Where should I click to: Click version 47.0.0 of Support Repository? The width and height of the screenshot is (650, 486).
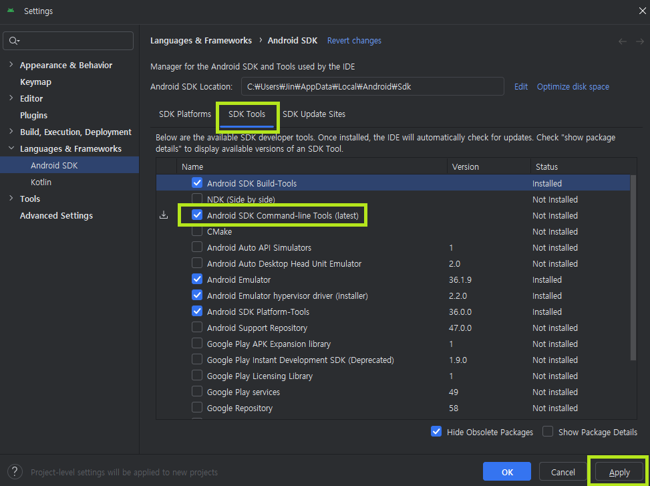(460, 328)
